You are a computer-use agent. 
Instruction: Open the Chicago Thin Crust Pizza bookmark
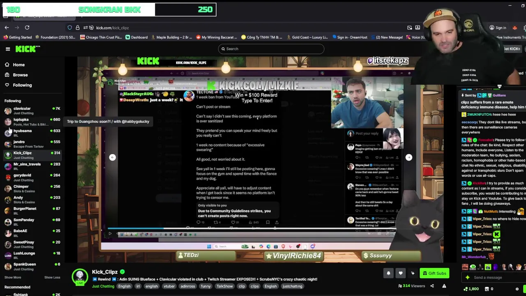pyautogui.click(x=101, y=37)
